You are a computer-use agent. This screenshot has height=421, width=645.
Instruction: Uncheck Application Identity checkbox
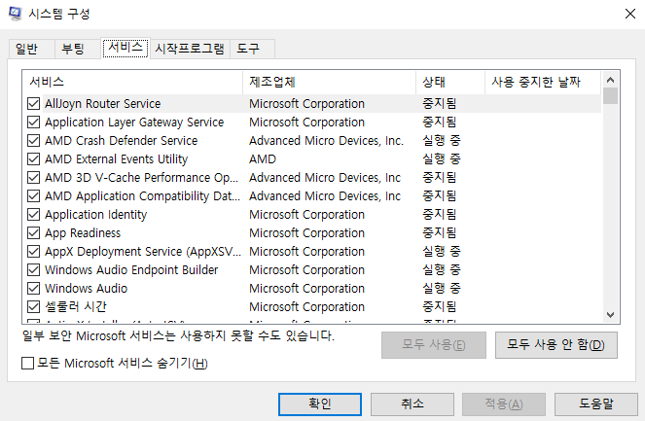[x=33, y=215]
